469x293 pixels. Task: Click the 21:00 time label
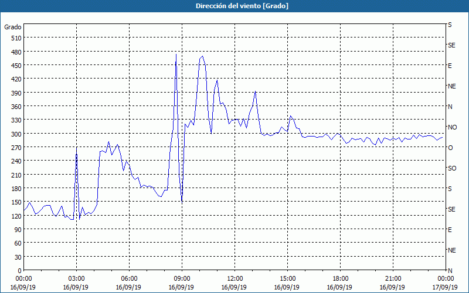(393, 279)
